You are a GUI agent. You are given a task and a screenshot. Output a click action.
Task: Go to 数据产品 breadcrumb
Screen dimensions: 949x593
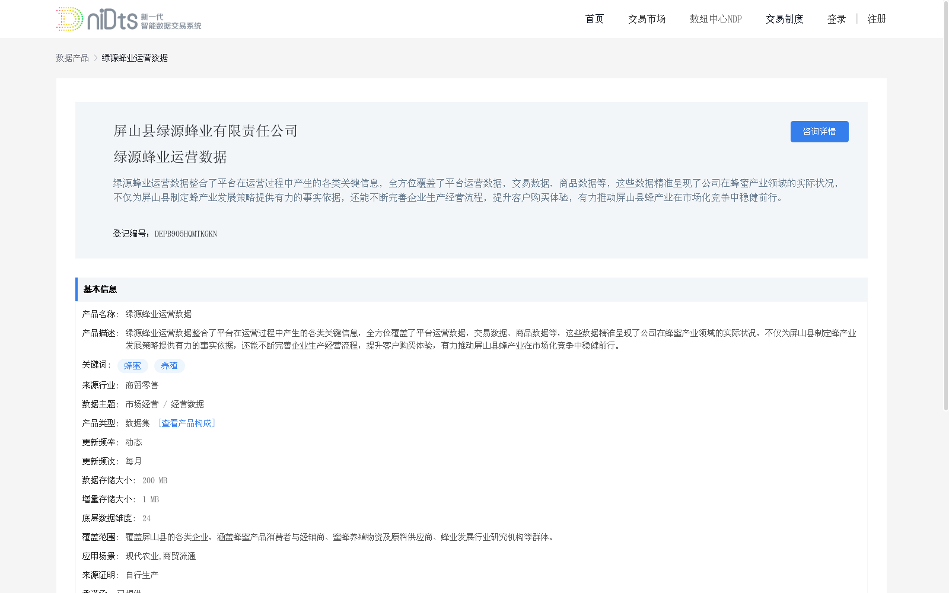[72, 58]
